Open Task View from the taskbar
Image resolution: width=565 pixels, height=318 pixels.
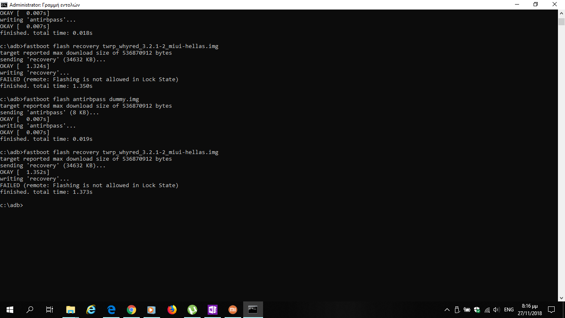[50, 309]
